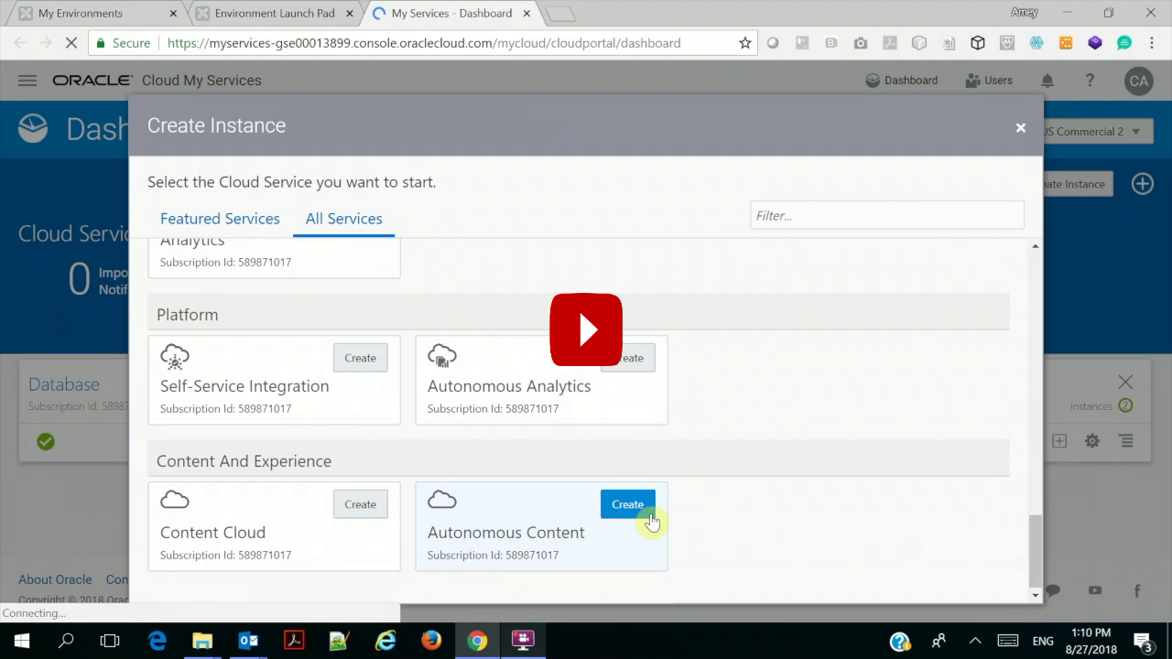The height and width of the screenshot is (659, 1172).
Task: Open the Database service title link
Action: [x=64, y=384]
